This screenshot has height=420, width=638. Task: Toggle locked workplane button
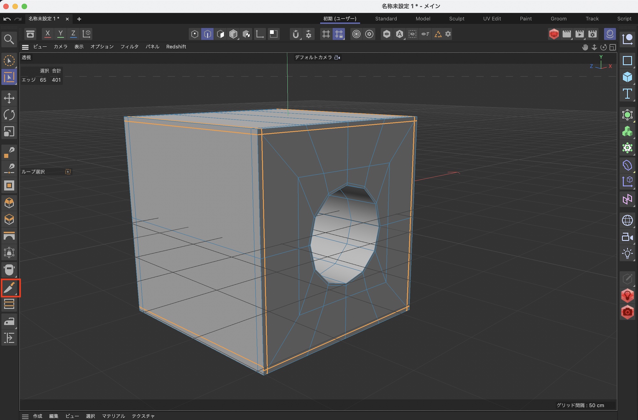point(339,34)
